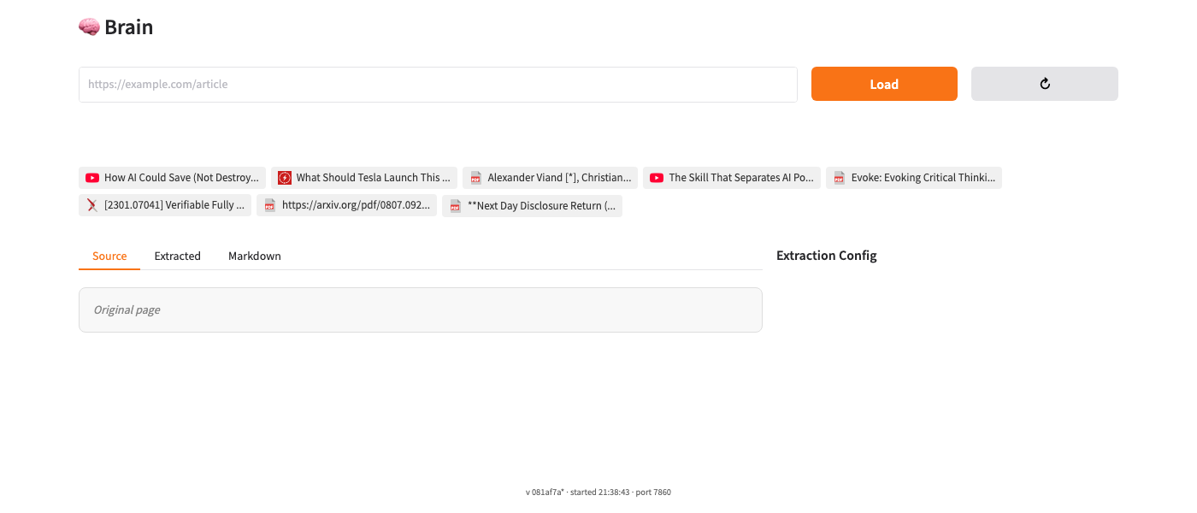The width and height of the screenshot is (1197, 513).
Task: Click the Extraction Config heading
Action: (x=826, y=256)
